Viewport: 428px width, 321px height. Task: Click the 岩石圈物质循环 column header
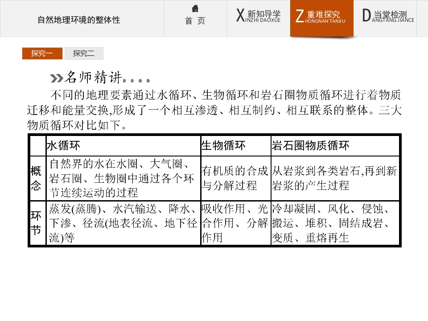pos(335,145)
